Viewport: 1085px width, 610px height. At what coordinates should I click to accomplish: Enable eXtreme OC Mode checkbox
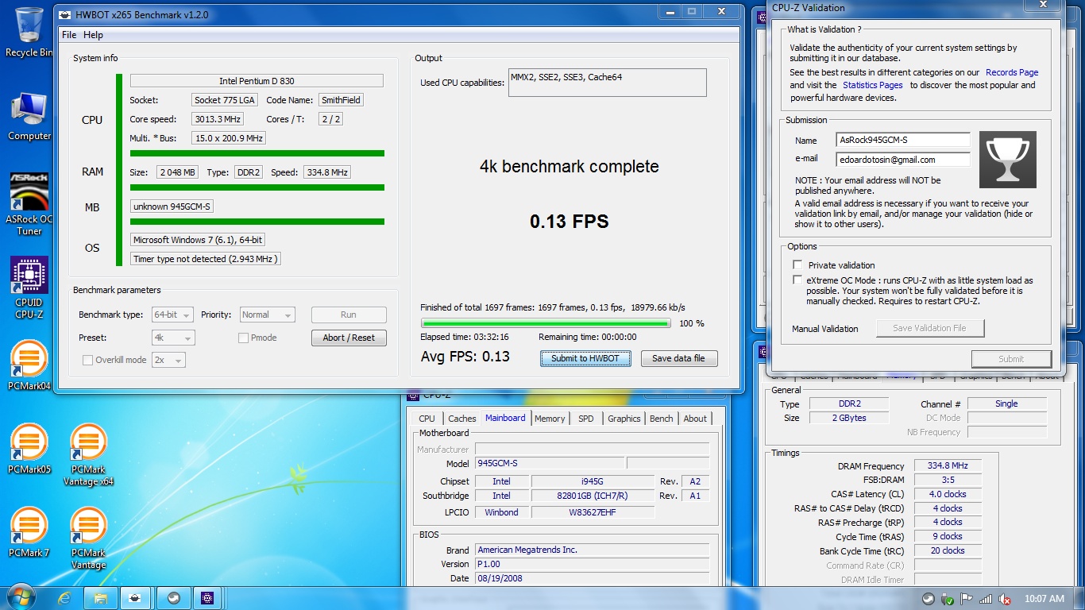click(x=797, y=280)
